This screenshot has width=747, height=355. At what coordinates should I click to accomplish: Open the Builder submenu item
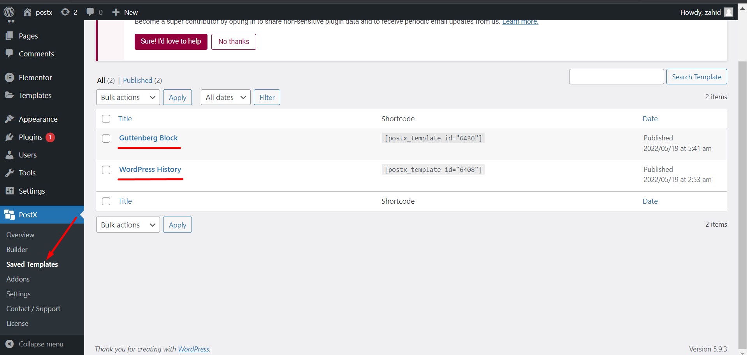(x=17, y=250)
